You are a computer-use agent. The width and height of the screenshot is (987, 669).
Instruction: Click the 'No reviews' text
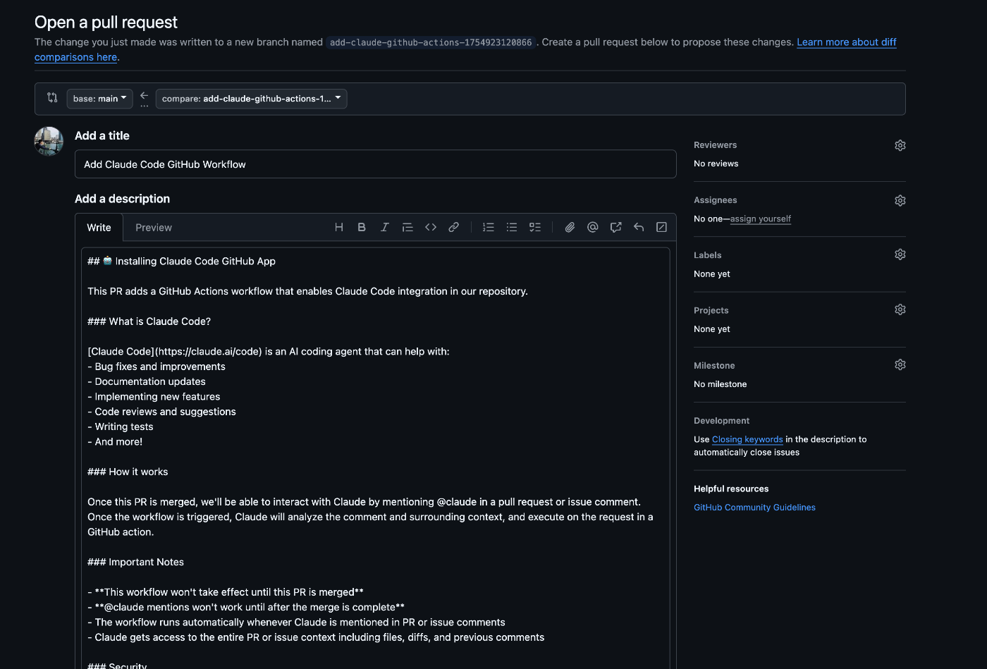click(x=716, y=164)
